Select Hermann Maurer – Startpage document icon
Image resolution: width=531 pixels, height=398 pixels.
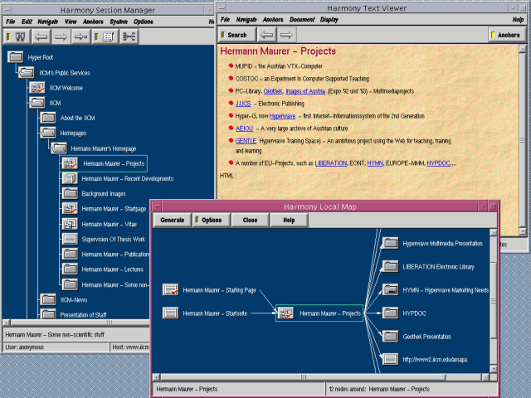point(70,209)
